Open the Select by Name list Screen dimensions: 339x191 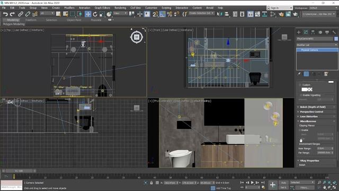65,14
